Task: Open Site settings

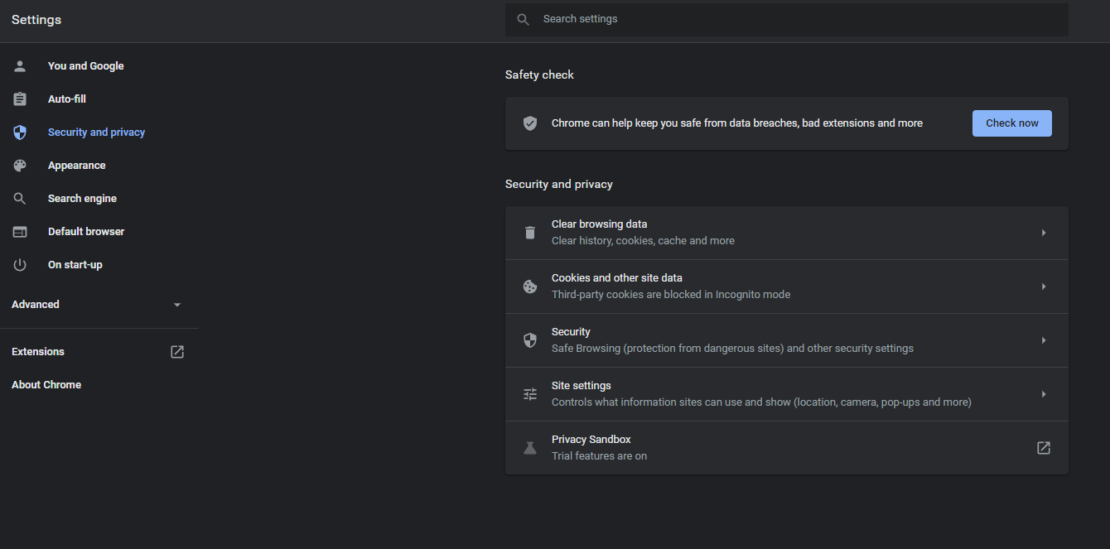Action: point(787,394)
